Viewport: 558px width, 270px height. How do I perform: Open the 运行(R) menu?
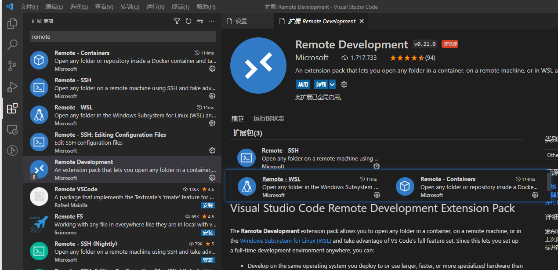click(155, 7)
